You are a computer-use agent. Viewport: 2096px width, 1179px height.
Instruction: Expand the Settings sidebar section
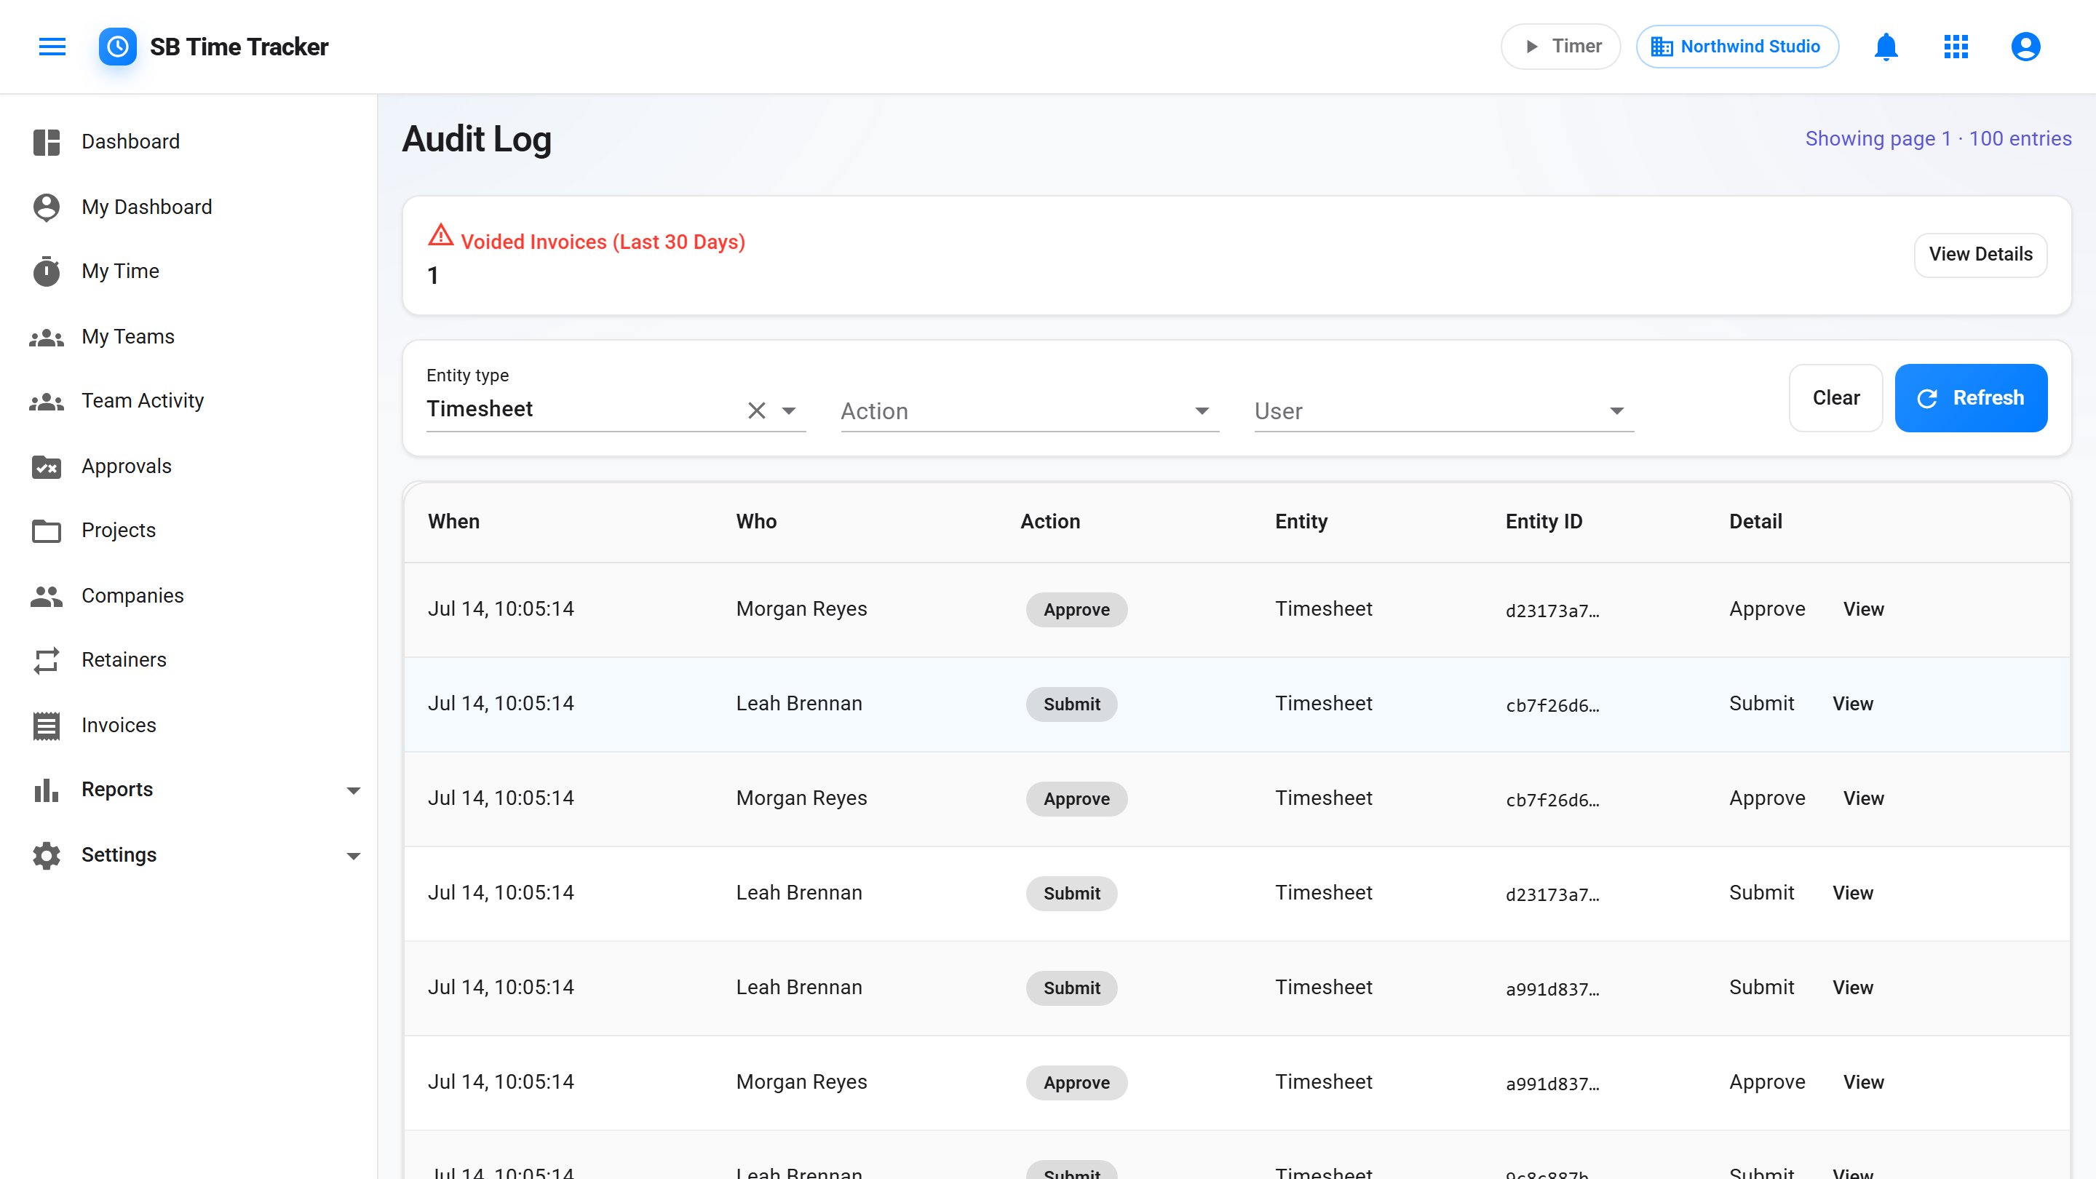point(353,855)
